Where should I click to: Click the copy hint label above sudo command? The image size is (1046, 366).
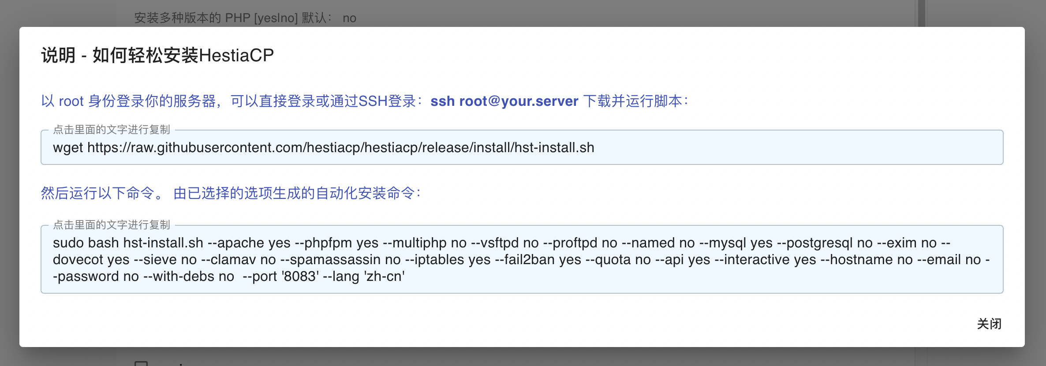(112, 225)
